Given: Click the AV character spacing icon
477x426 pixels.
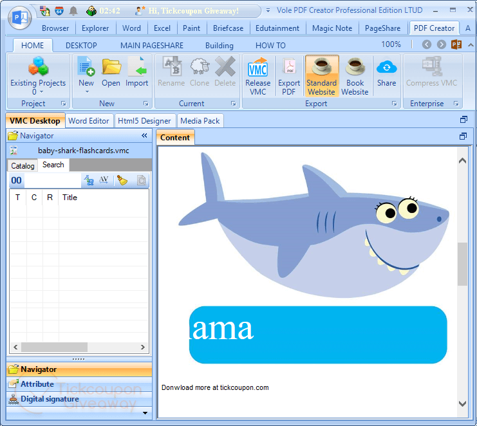Looking at the screenshot, I should 104,180.
